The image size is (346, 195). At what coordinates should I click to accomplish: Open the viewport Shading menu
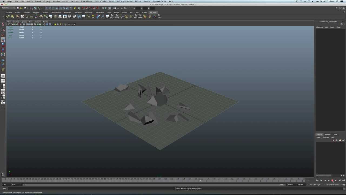click(16, 22)
